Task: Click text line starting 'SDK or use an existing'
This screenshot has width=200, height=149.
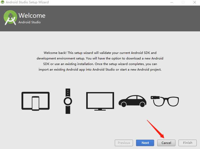Action: pyautogui.click(x=100, y=64)
